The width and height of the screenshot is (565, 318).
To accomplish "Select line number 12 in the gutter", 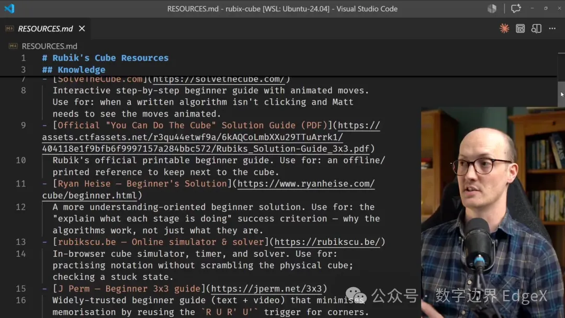I will [20, 207].
